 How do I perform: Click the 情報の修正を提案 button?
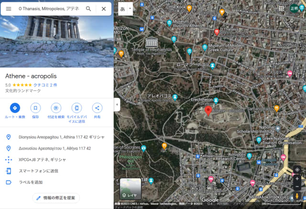pos(56,198)
